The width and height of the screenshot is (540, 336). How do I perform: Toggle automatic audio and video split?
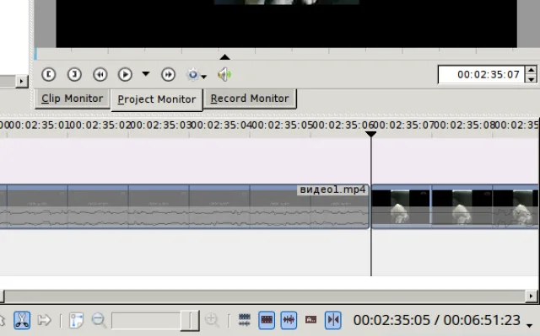245,320
